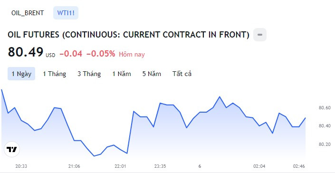The image size is (335, 173).
Task: Switch to the OIL_BRENT tab
Action: click(28, 13)
